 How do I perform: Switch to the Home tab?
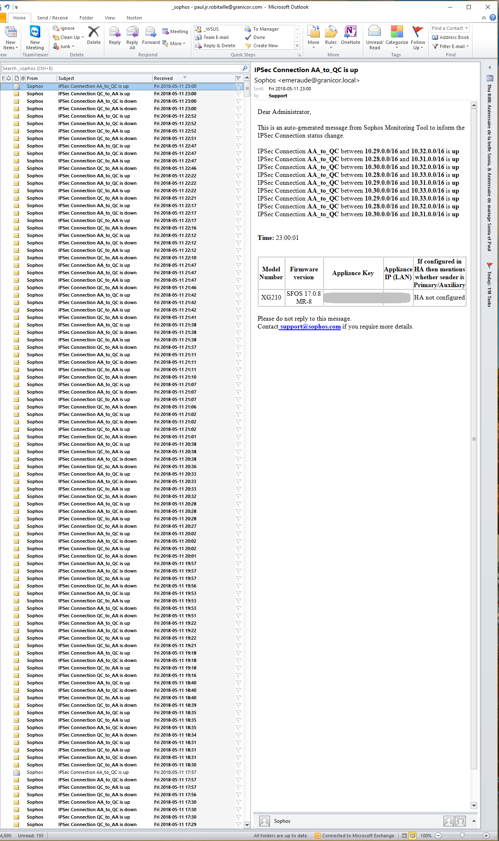click(x=19, y=18)
